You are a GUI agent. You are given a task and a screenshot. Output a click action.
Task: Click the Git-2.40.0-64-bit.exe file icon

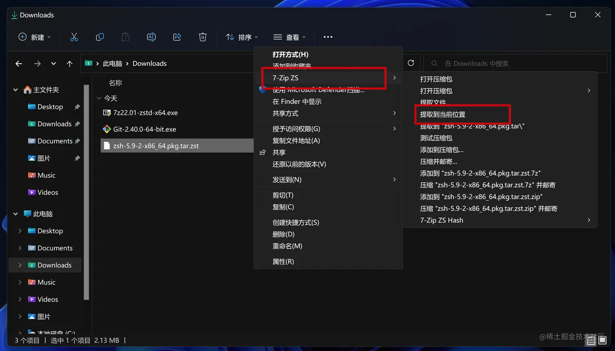point(107,129)
